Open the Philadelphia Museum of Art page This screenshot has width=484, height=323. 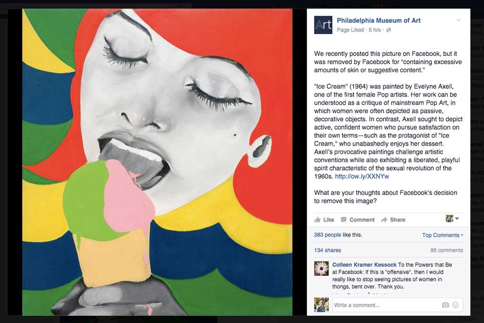tap(379, 20)
